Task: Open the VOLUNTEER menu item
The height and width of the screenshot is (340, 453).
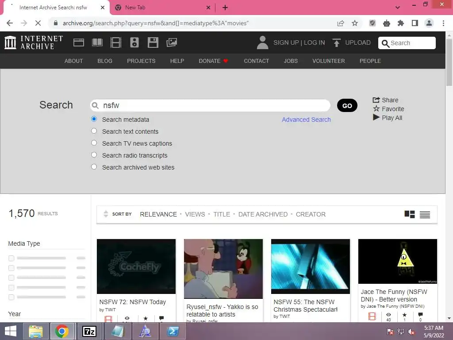Action: 329,61
